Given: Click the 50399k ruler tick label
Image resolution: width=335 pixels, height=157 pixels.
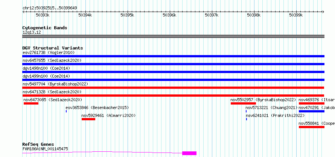Looking at the screenshot, I should coord(296,15).
